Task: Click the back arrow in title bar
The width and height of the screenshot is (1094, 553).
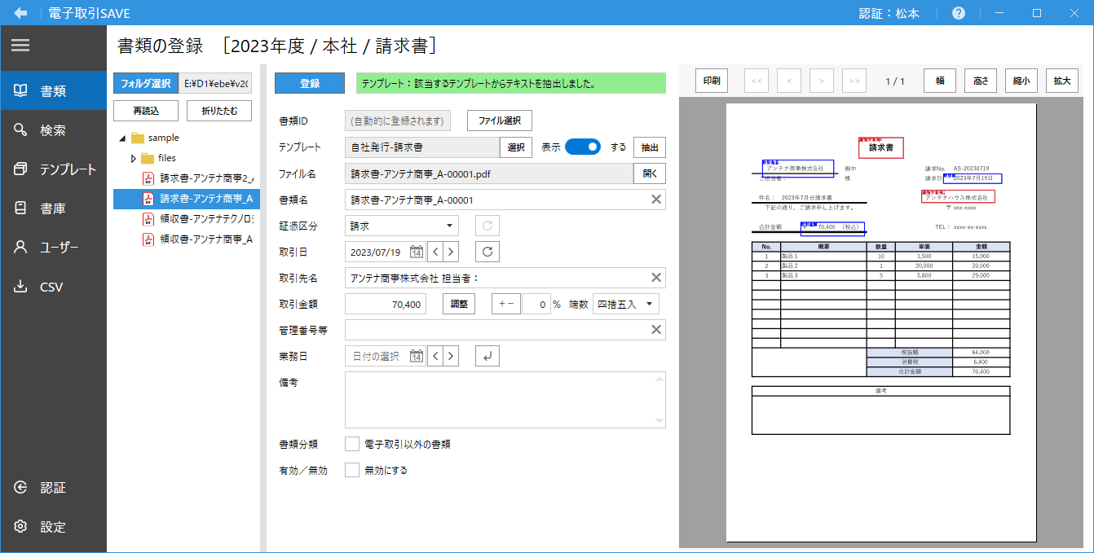Action: (20, 13)
